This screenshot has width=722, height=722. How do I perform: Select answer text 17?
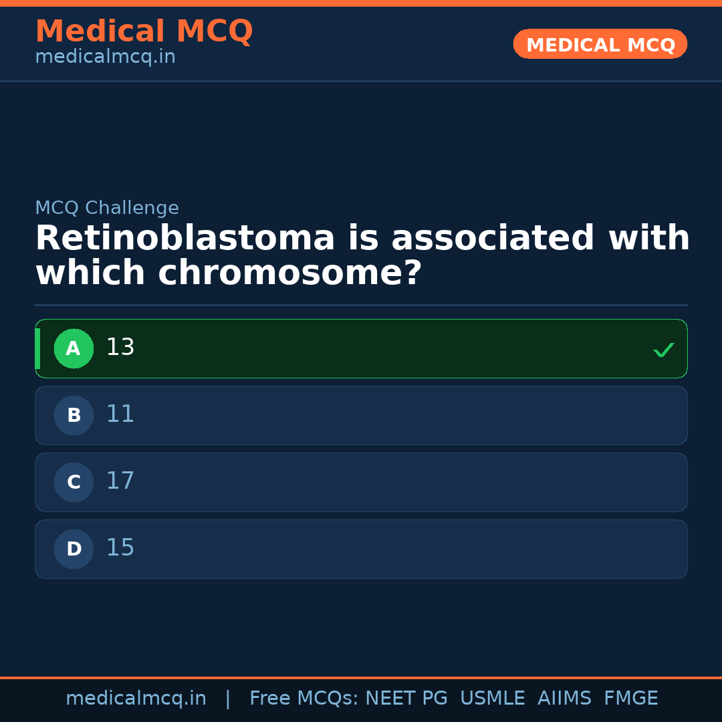point(120,481)
